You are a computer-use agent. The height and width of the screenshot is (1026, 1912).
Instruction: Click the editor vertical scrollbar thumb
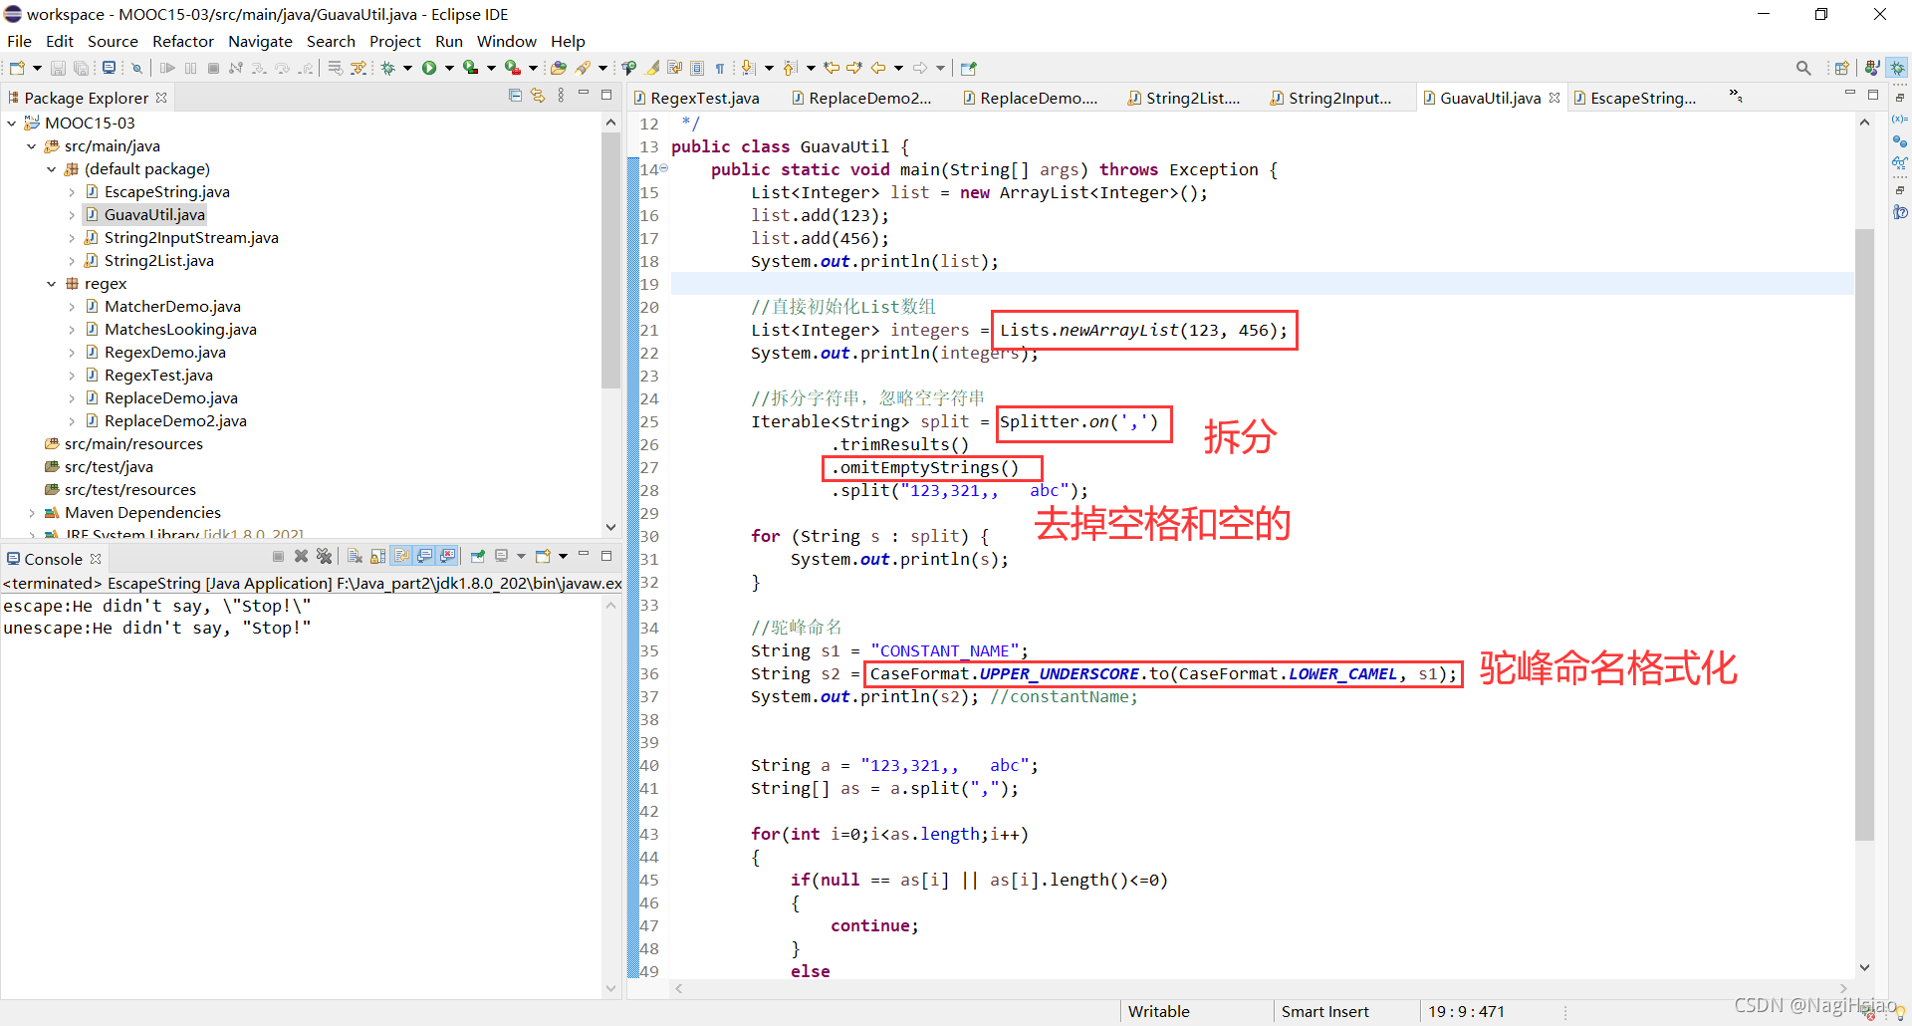pyautogui.click(x=1864, y=534)
